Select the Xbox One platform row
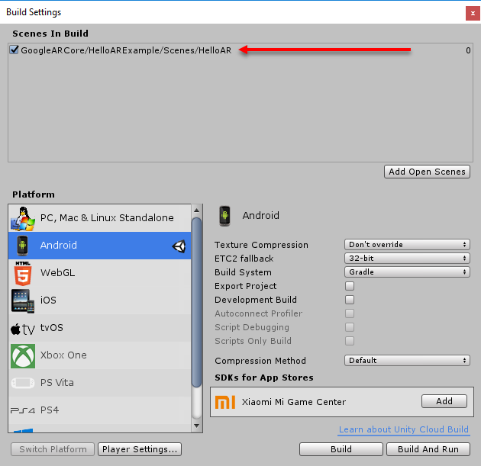The height and width of the screenshot is (466, 481). pos(100,355)
